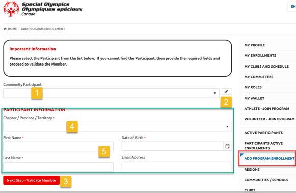The width and height of the screenshot is (296, 193).
Task: Open COMMUNITIES / SCHOOLS menu item
Action: pos(266,180)
